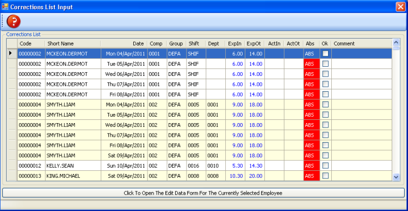This screenshot has height=211, width=408.
Task: Click ExpIn value 10.30
Action: pos(235,176)
